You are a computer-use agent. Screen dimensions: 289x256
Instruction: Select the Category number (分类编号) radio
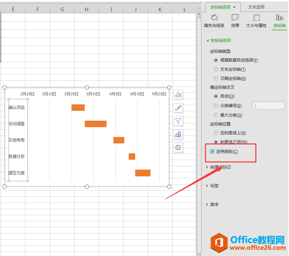(215, 105)
